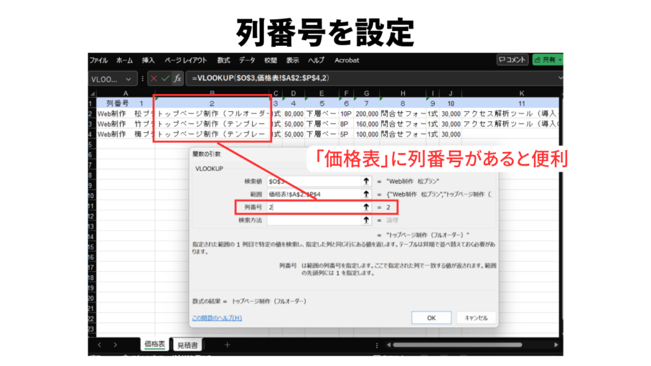This screenshot has width=651, height=366.
Task: Collapse dialog using 列番号 range selector arrow
Action: tap(366, 207)
